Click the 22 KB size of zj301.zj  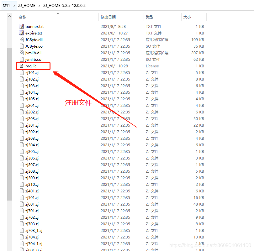point(198,125)
